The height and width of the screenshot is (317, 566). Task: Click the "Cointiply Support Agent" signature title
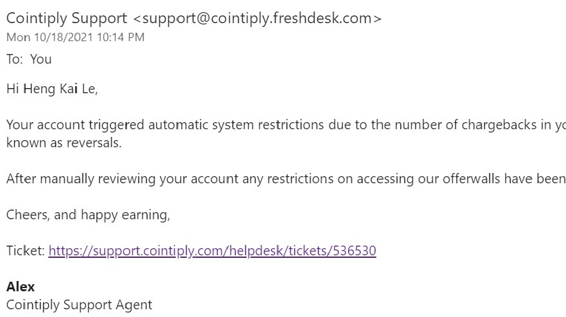(79, 305)
